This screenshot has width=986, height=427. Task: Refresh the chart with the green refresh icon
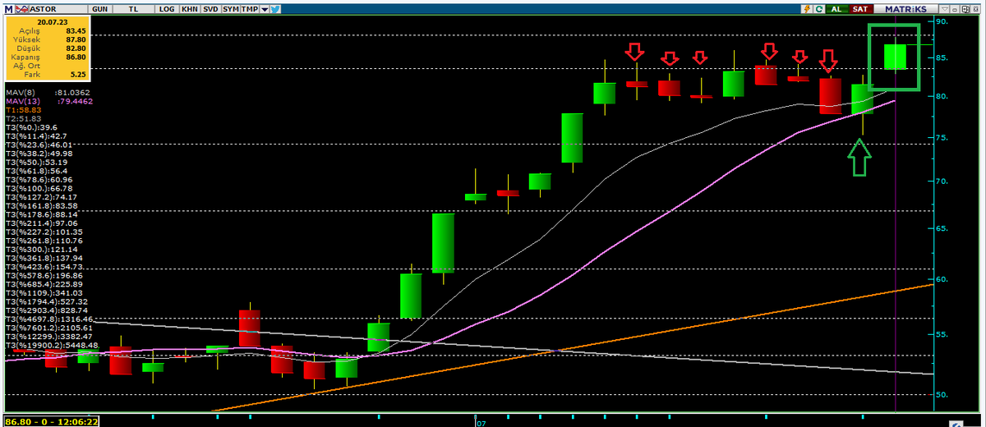click(x=819, y=8)
